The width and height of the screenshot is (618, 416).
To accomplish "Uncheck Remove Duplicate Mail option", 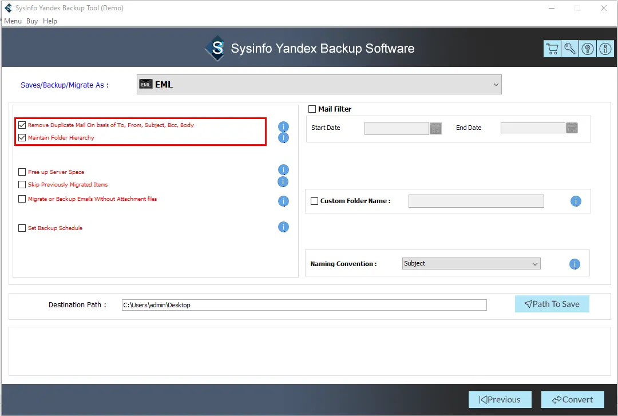I will [22, 125].
